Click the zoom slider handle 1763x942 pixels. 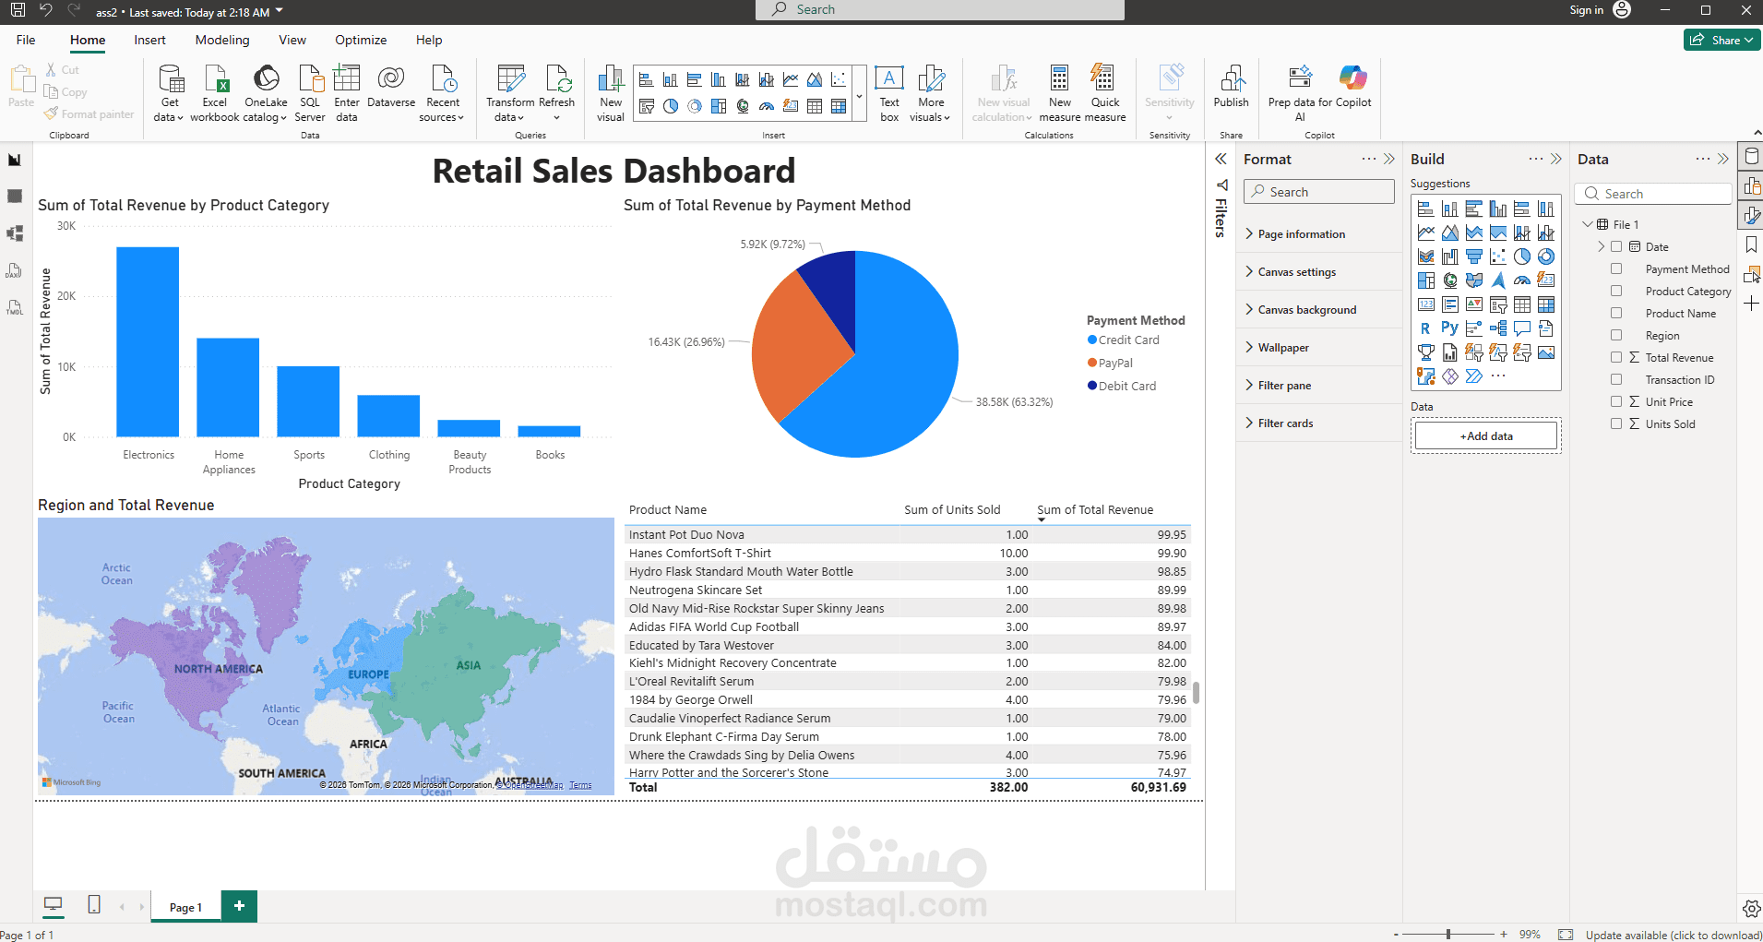(1448, 935)
